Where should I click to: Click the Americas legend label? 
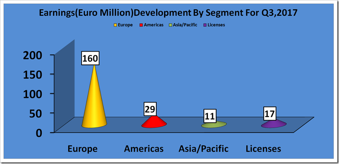tap(153, 25)
